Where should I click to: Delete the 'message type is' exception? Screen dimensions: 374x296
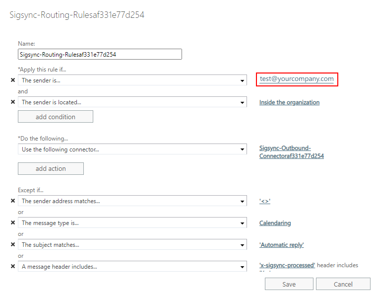click(13, 223)
